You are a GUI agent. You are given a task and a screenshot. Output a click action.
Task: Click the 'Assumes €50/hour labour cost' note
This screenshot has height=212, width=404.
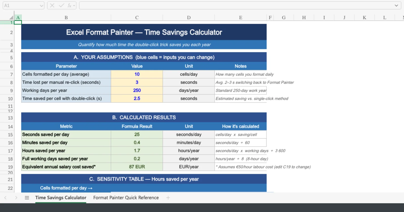tap(263, 167)
